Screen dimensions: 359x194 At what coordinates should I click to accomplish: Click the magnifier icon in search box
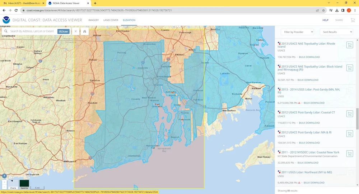6,31
